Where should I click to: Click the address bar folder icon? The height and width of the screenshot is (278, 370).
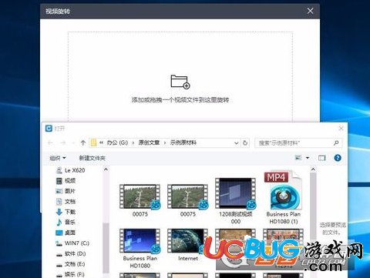pos(93,142)
